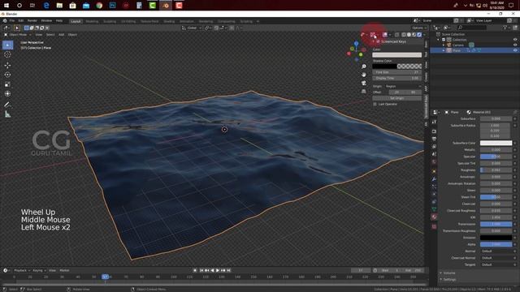520x292 pixels.
Task: Hide Collection with its eye icon
Action: tap(515, 40)
